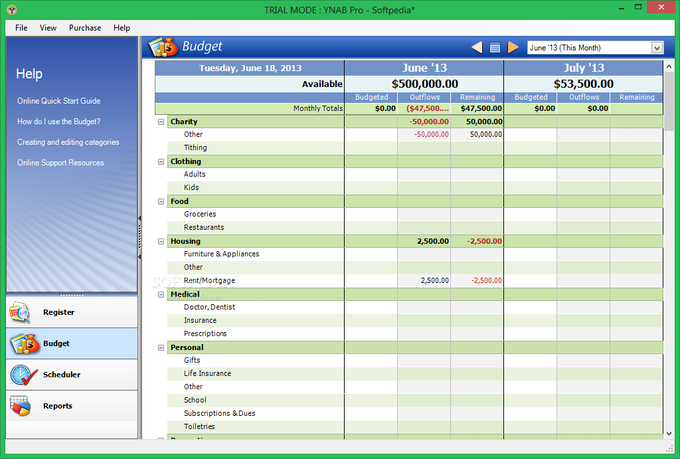Open How do I use the Budget link
This screenshot has width=680, height=459.
point(58,122)
